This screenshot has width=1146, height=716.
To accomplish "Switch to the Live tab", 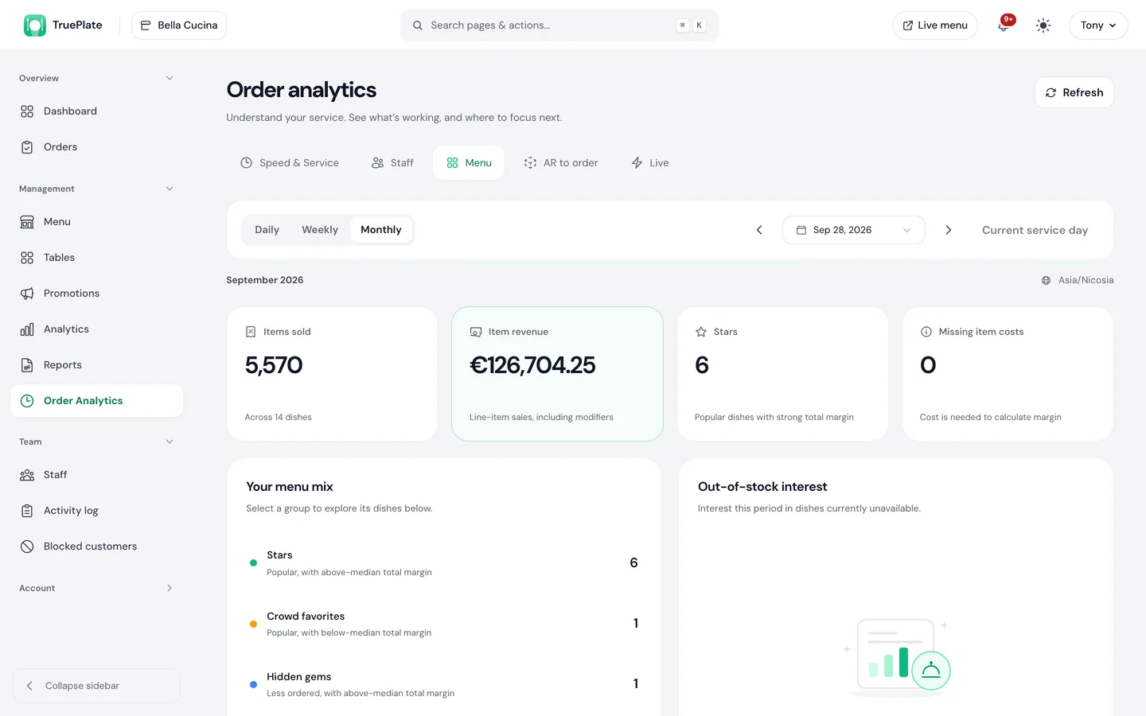I will (650, 163).
